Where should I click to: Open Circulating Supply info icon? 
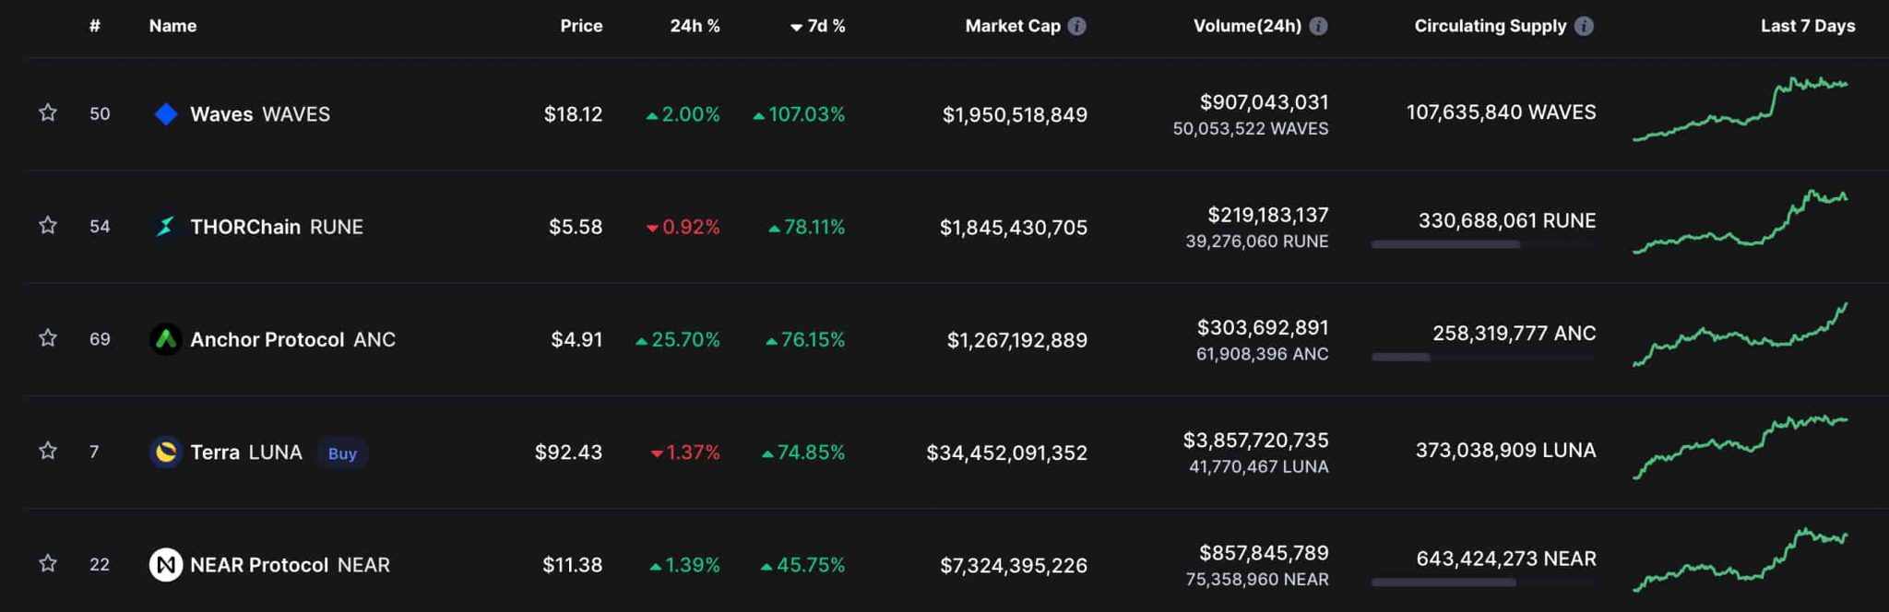point(1584,26)
